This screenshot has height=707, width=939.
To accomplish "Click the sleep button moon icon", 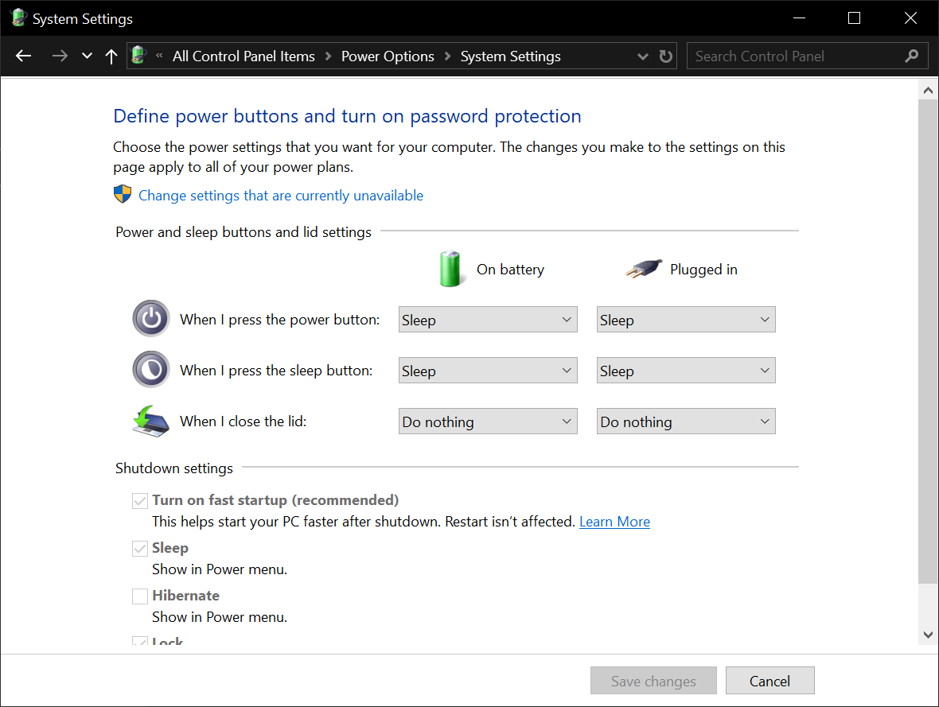I will (151, 369).
